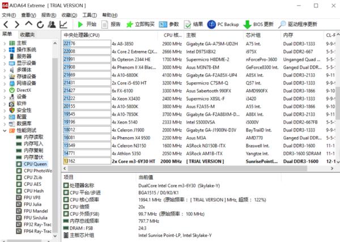Sort by 中央处理器(CPU) column header

tap(110, 35)
